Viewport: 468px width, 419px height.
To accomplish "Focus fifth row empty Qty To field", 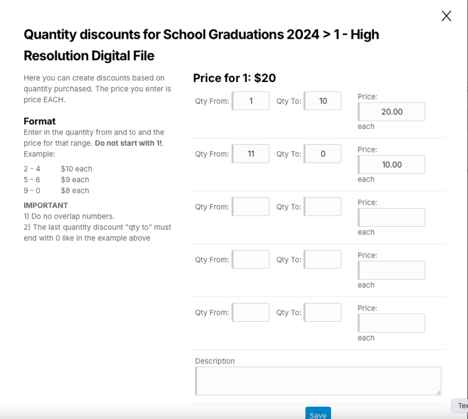I will (323, 312).
